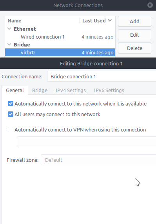Screen dimensions: 156x224
Task: Enable Automatically connect to VPN checkbox
Action: point(11,130)
